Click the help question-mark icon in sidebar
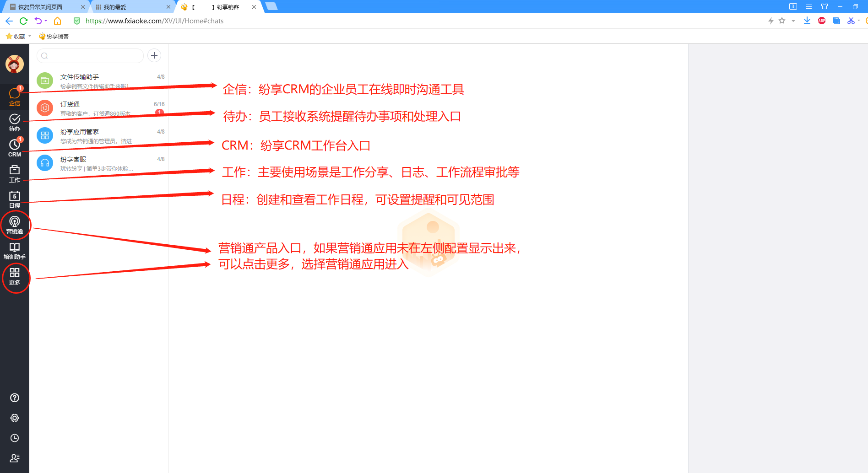This screenshot has width=868, height=473. click(x=15, y=398)
